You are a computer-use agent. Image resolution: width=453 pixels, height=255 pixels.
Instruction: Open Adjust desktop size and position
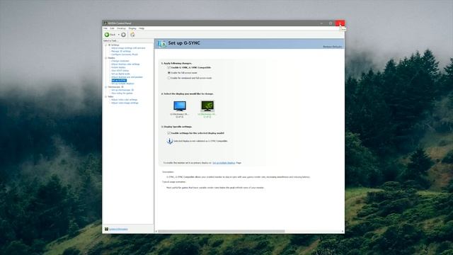tap(127, 77)
